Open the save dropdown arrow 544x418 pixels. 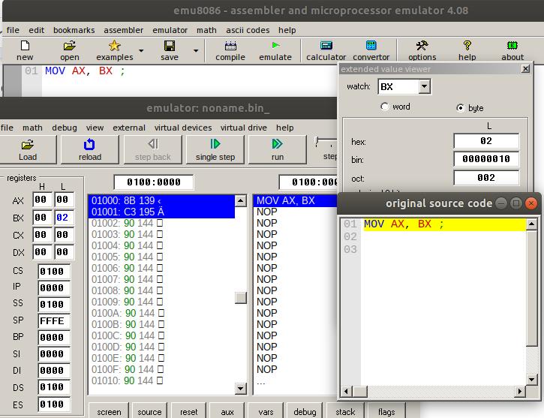196,51
